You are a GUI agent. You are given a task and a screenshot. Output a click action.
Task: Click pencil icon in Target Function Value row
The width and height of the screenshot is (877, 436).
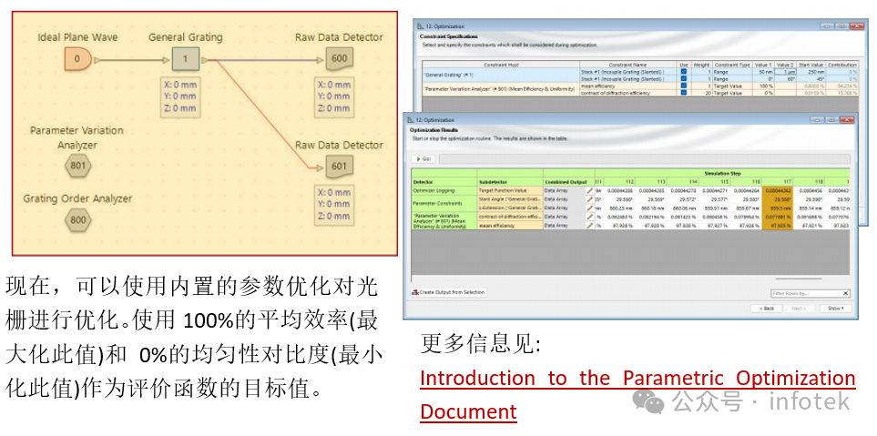(589, 190)
